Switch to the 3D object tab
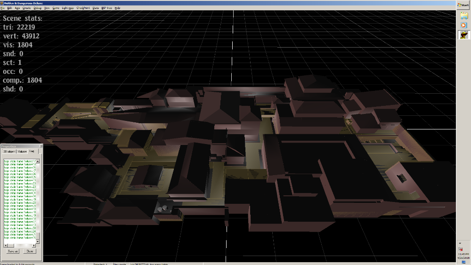Viewport: 471px width, 265px height. [x=9, y=151]
